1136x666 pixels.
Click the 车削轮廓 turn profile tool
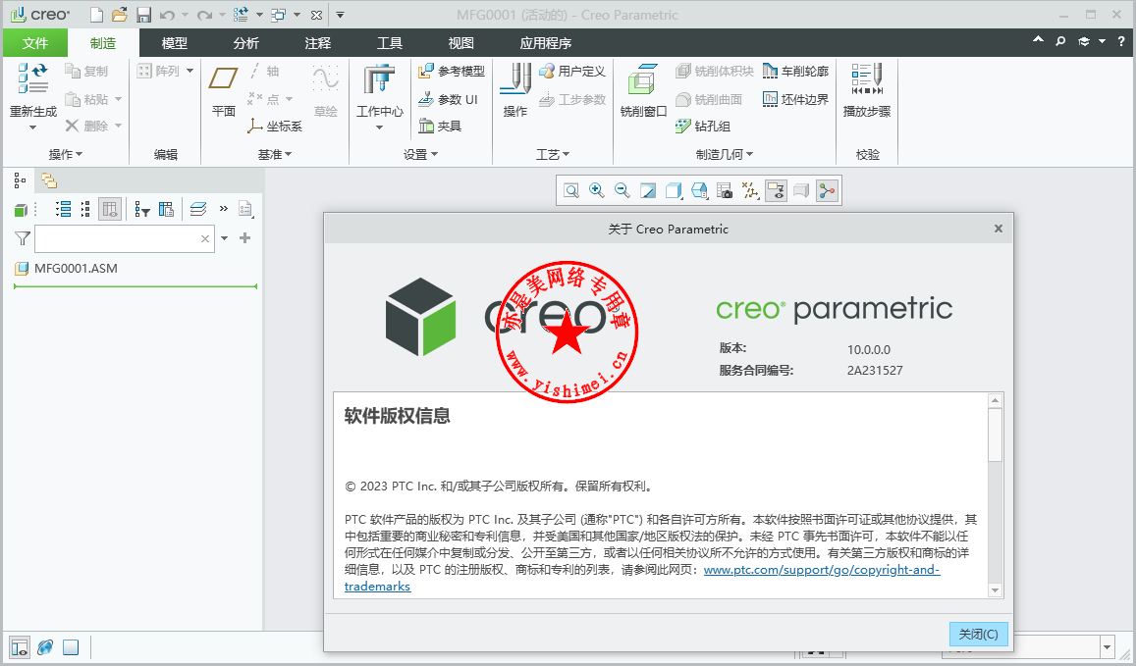tap(795, 71)
